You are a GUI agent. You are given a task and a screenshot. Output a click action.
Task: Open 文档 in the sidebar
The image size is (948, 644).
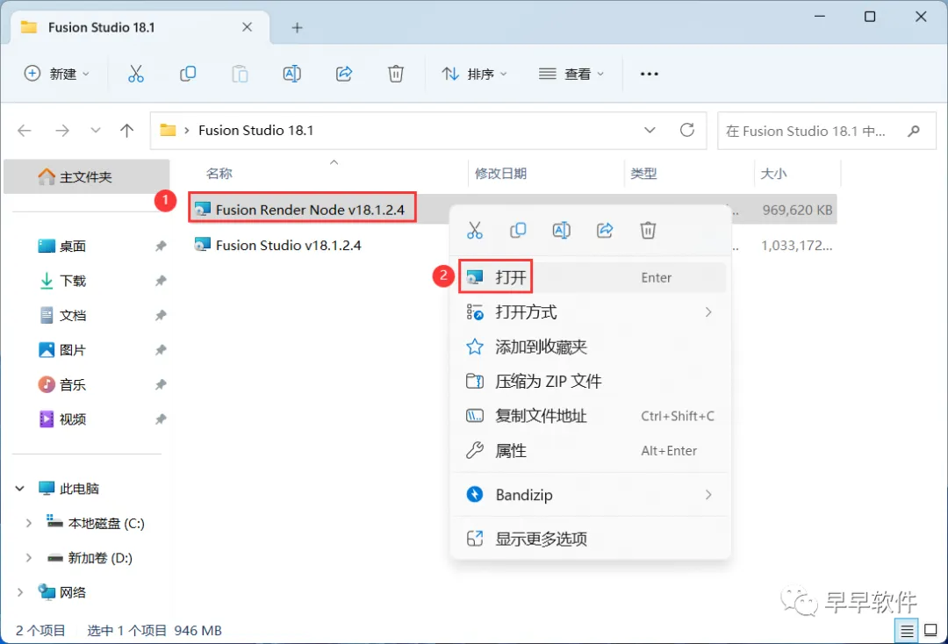click(73, 315)
